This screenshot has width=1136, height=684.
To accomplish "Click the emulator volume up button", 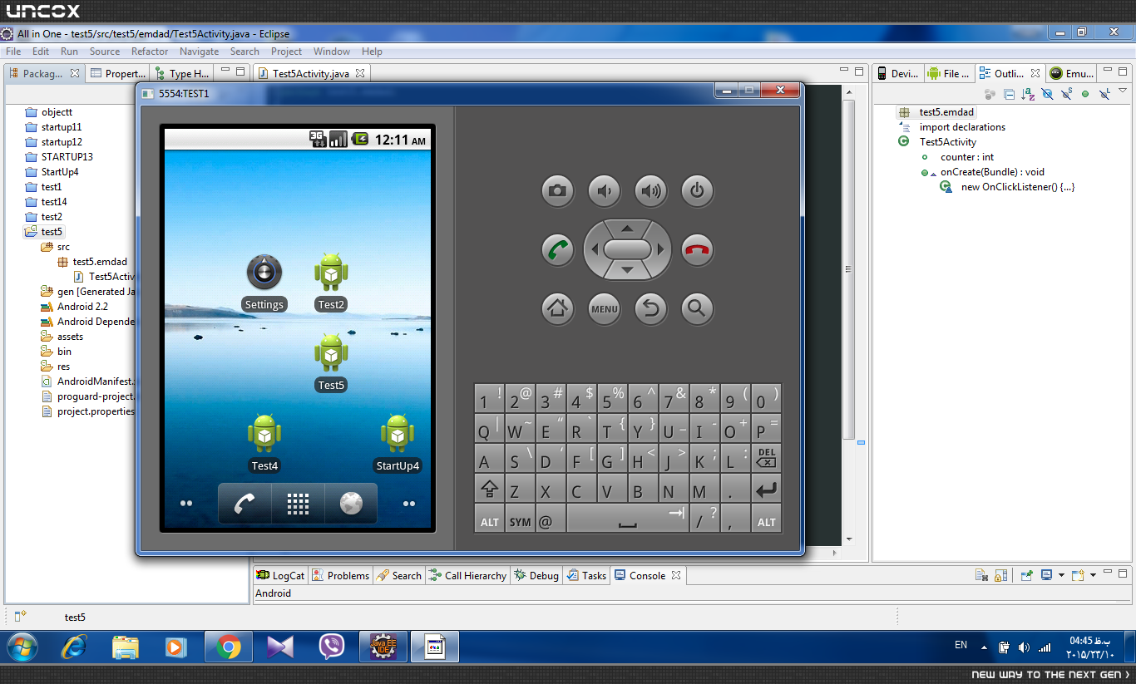I will click(651, 191).
